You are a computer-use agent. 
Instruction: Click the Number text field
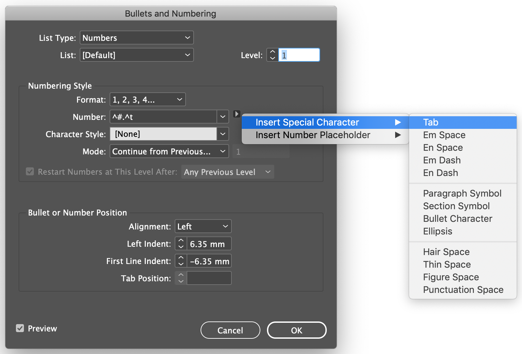click(163, 117)
